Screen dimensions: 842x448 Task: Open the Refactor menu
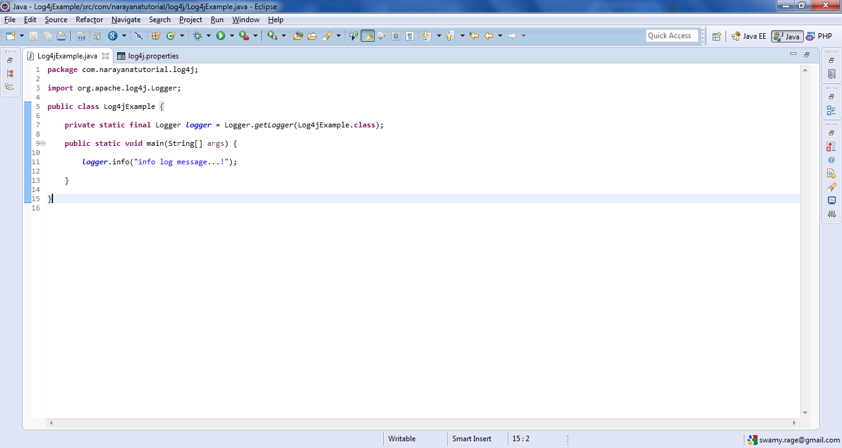pyautogui.click(x=89, y=20)
